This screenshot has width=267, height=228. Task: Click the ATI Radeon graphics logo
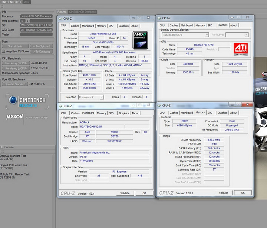tap(241, 49)
